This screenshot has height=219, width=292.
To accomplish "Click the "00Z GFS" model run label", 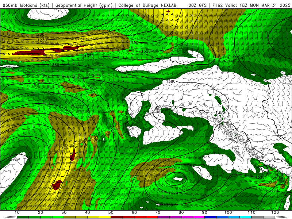I will 197,5.
